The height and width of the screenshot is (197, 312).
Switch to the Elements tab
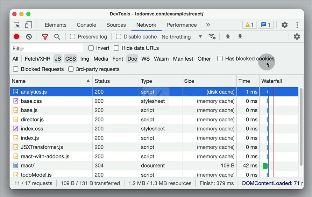coord(56,25)
